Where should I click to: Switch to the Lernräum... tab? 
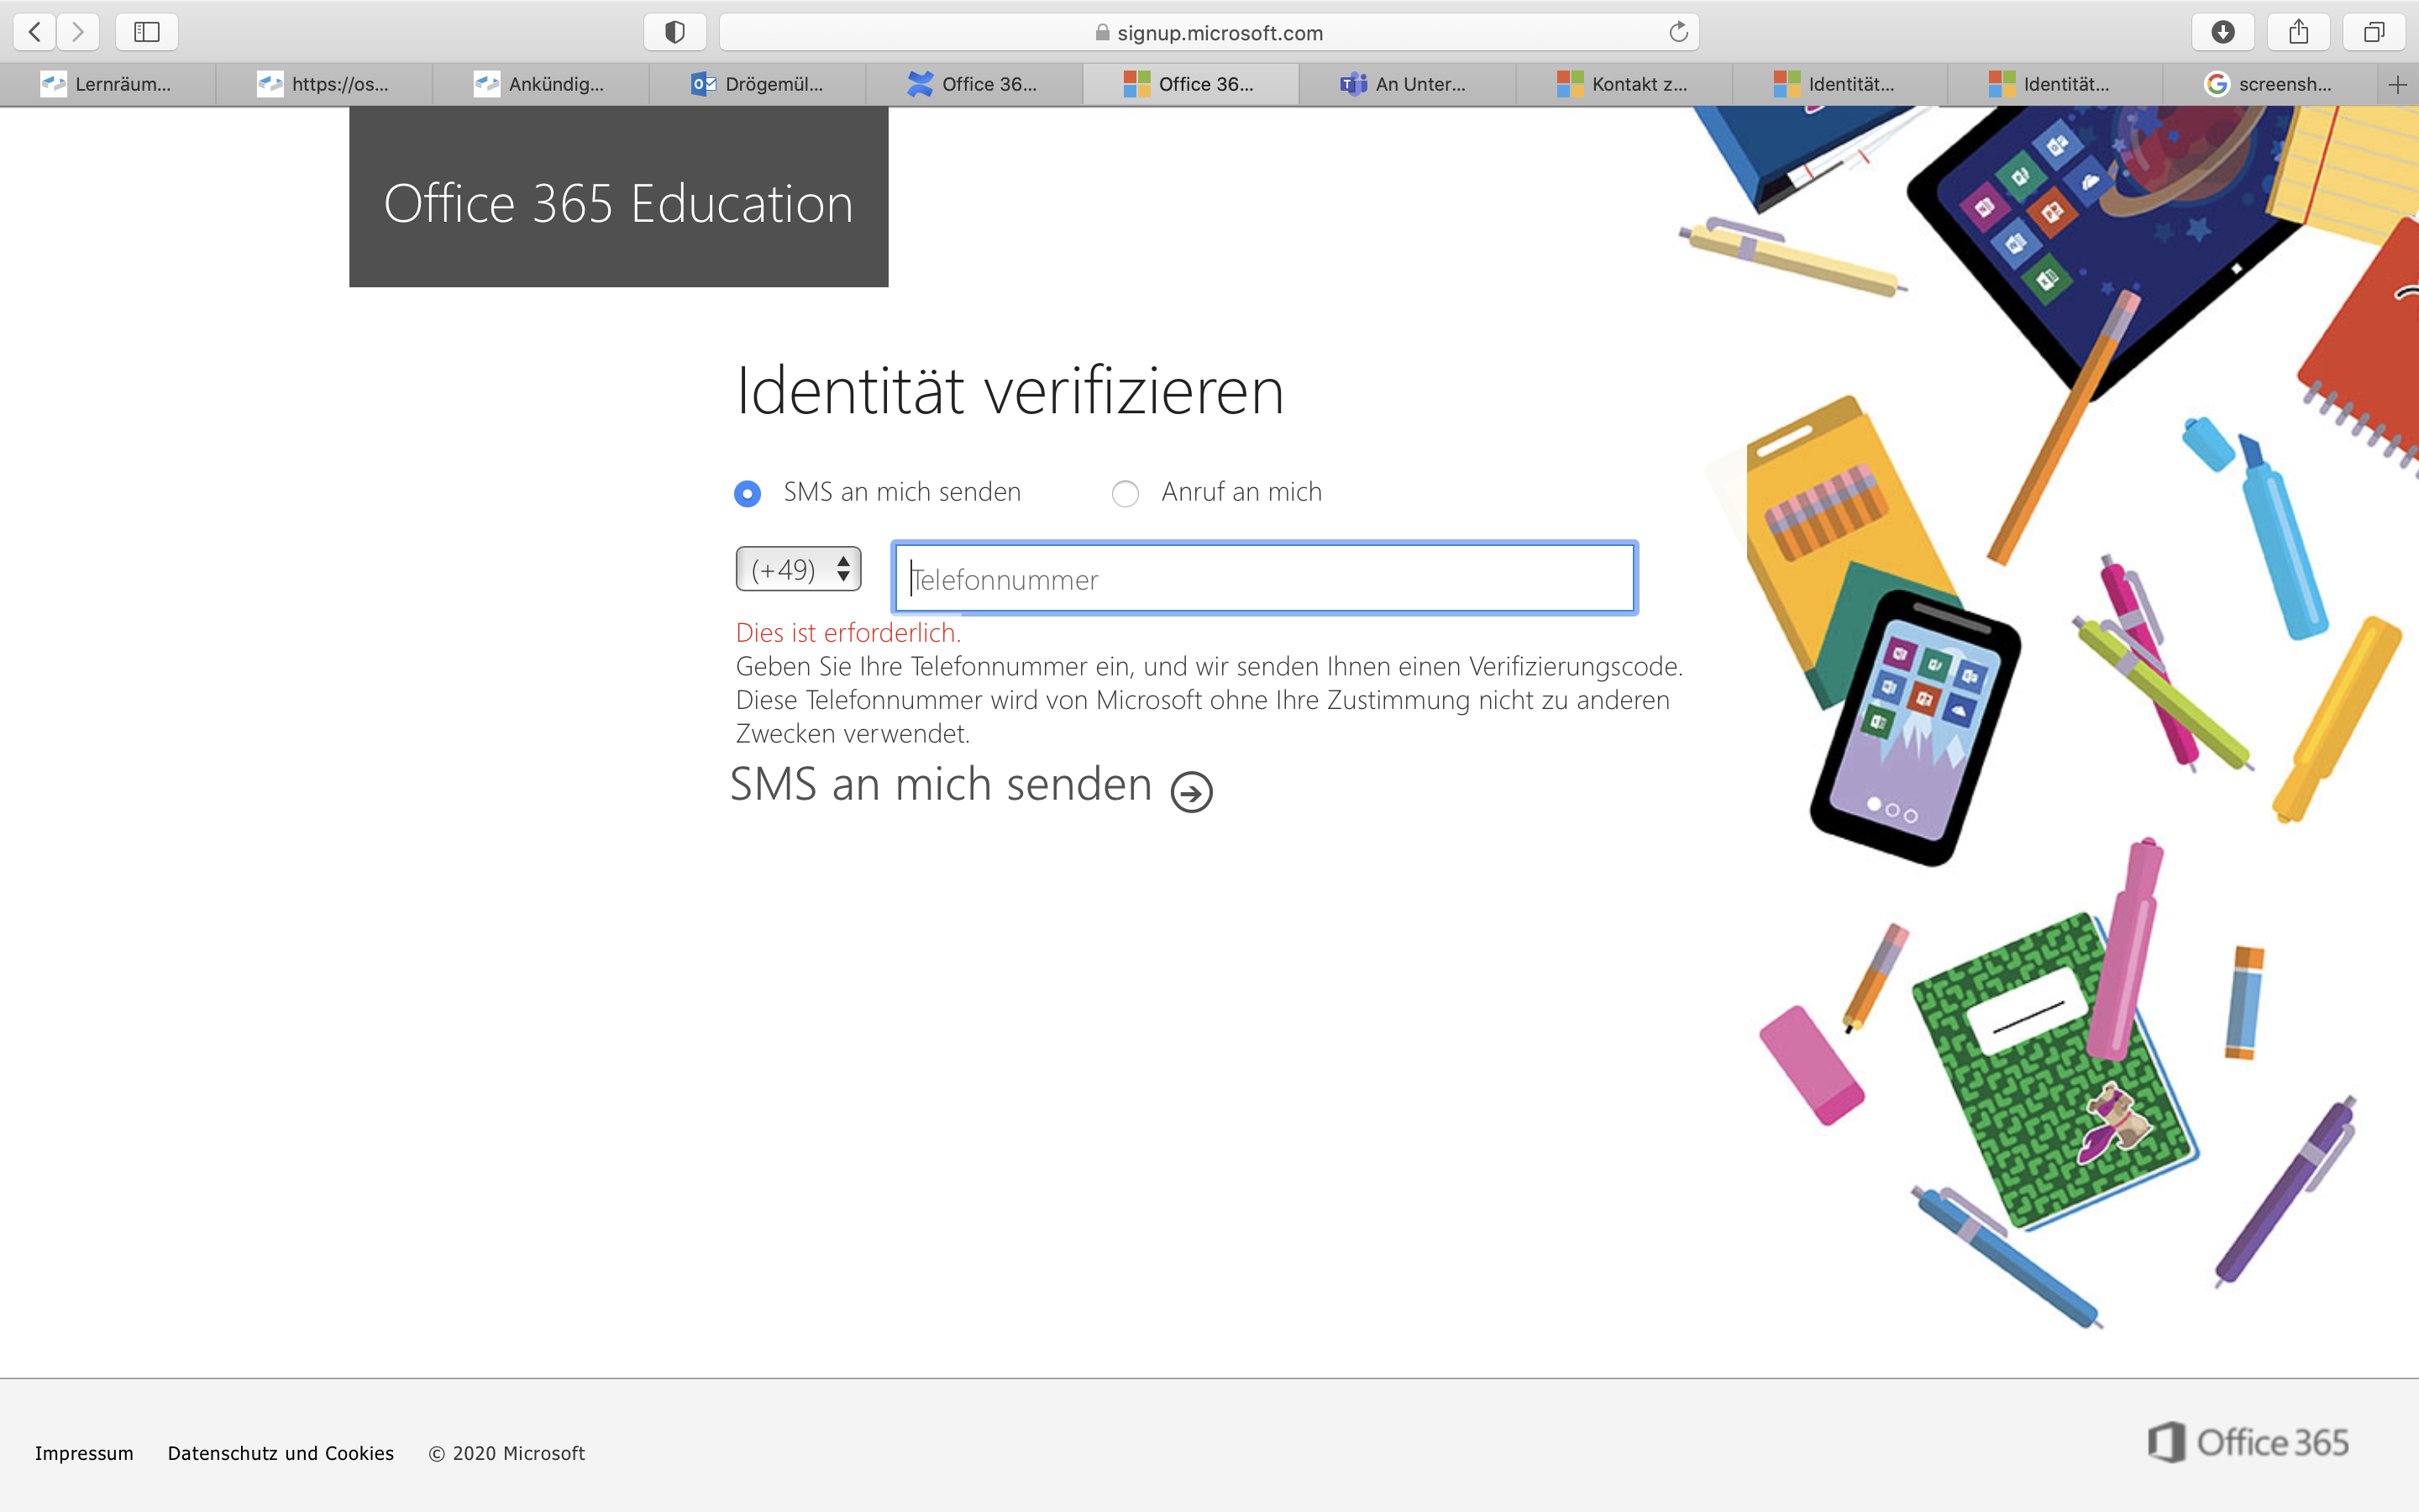tap(108, 85)
